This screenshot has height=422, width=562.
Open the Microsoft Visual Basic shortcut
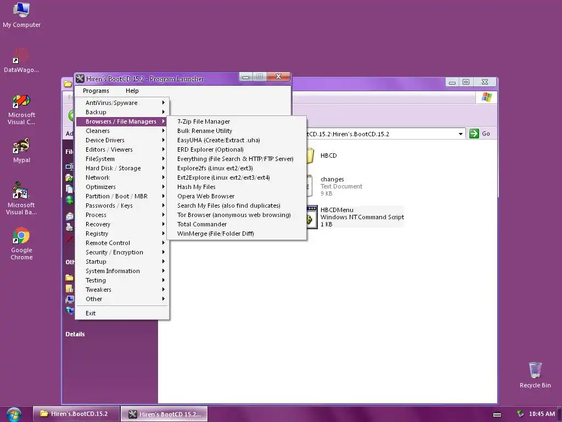click(21, 198)
